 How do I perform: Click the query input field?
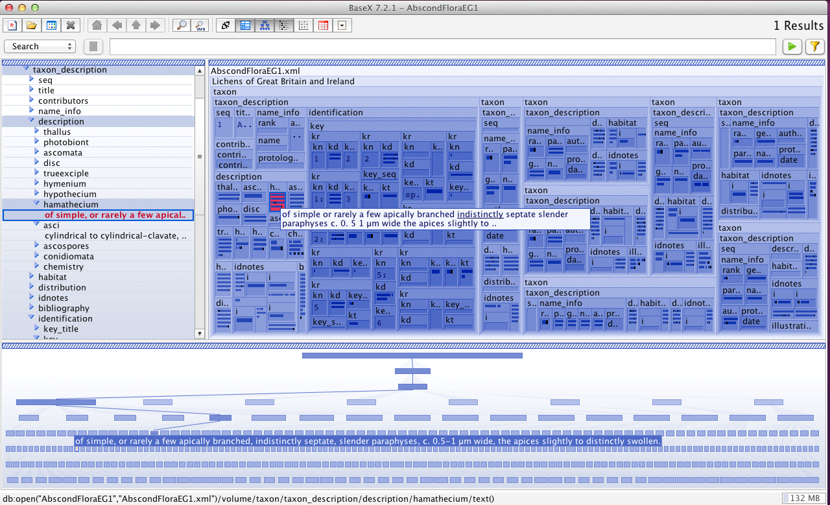tap(442, 47)
